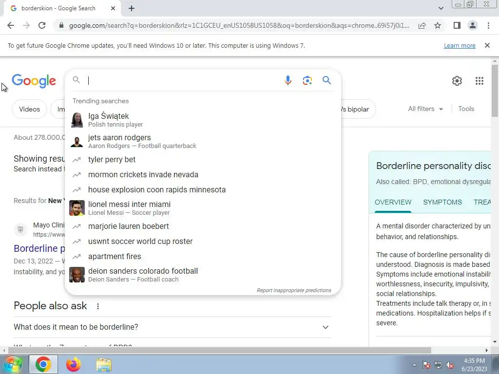Click the voice search microphone icon
This screenshot has width=499, height=374.
[x=288, y=80]
